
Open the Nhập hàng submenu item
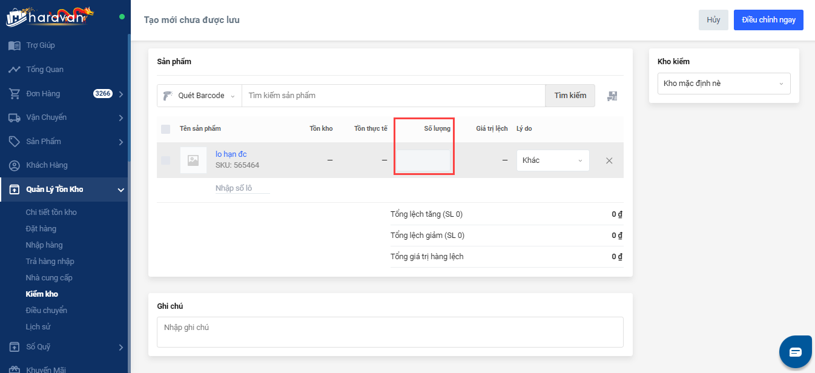tap(44, 245)
